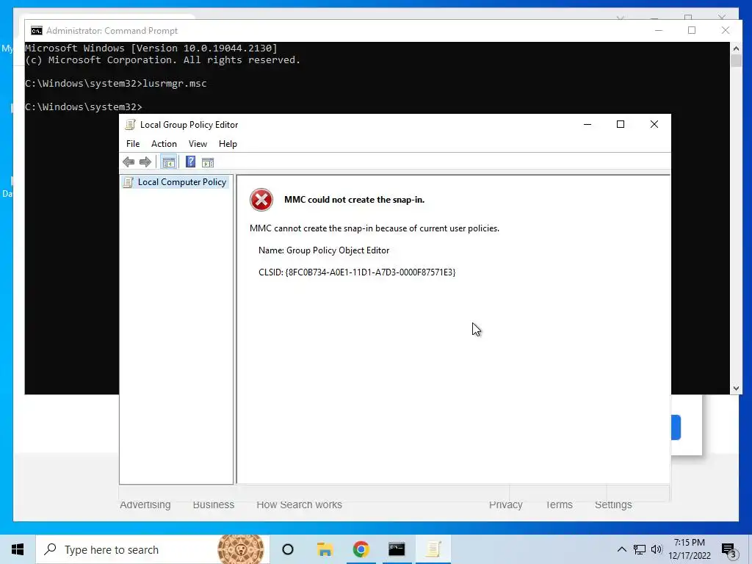Click Command Prompt scrollbar down arrow
The width and height of the screenshot is (752, 564).
pos(736,388)
